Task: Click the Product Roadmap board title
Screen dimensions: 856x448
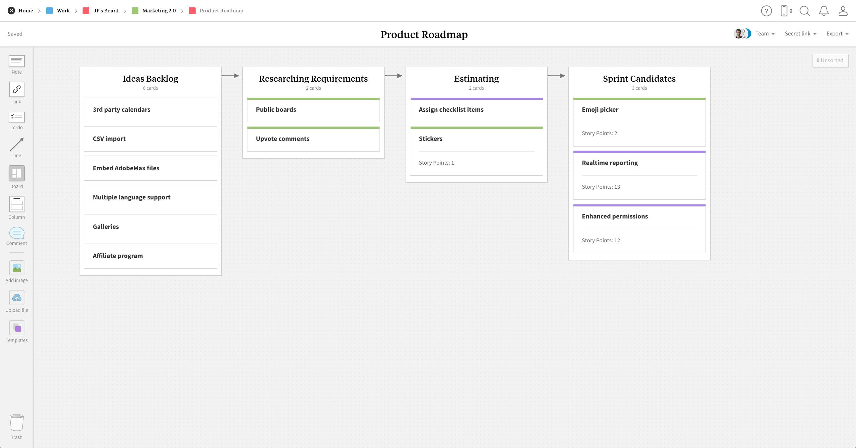Action: tap(424, 34)
